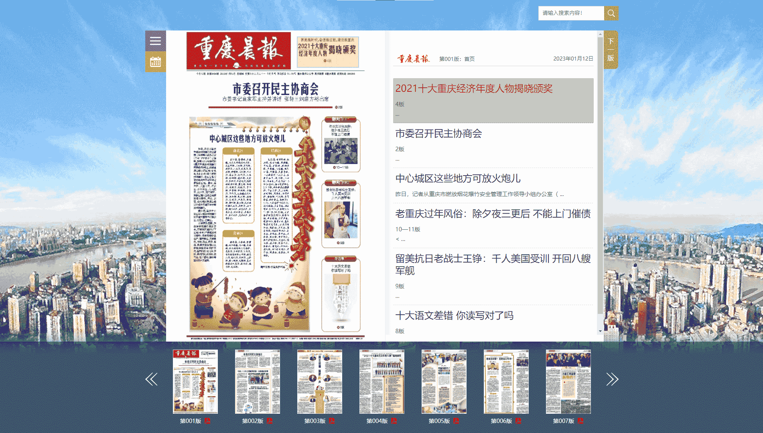Viewport: 763px width, 433px height.
Task: Download PDF icon beside 第002版
Action: (x=270, y=421)
